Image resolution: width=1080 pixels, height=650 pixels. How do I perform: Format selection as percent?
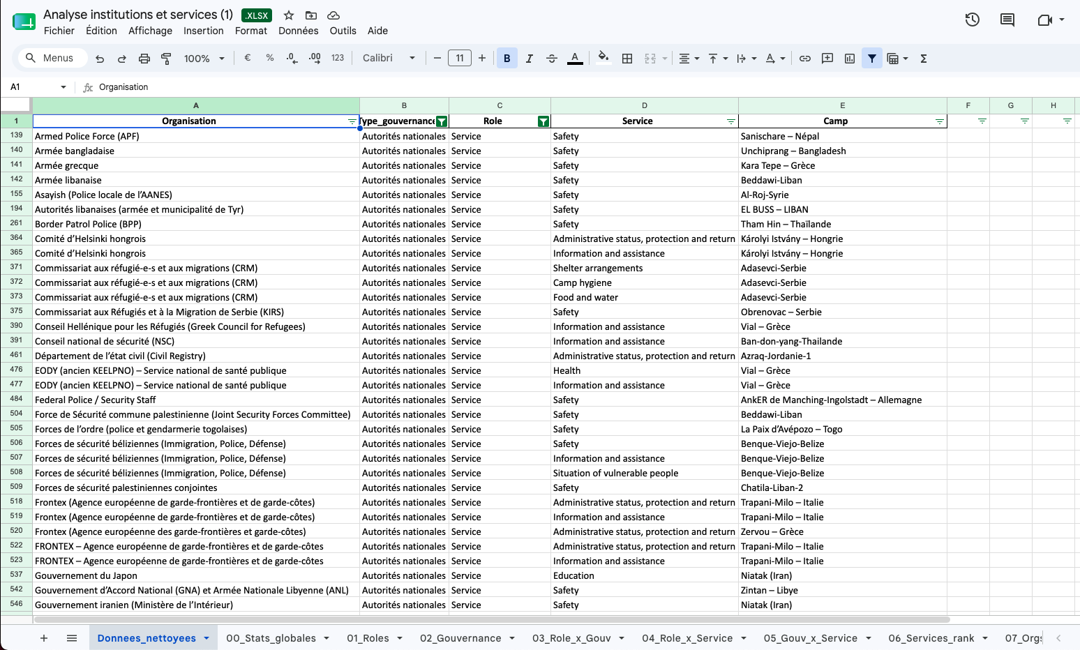(x=270, y=58)
